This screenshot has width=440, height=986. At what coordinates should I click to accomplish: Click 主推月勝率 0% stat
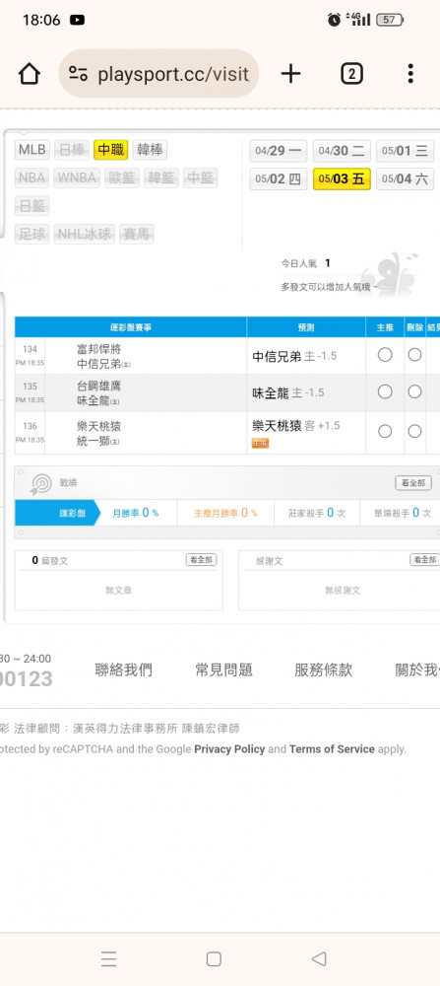click(225, 513)
